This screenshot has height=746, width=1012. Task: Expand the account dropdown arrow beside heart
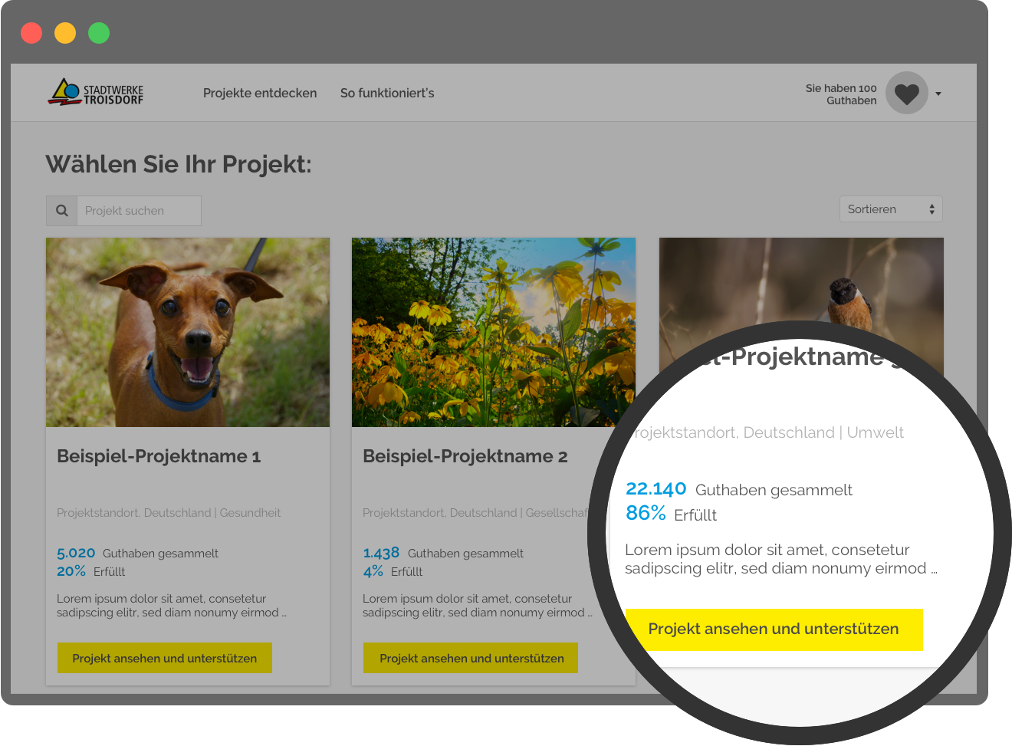pos(938,94)
